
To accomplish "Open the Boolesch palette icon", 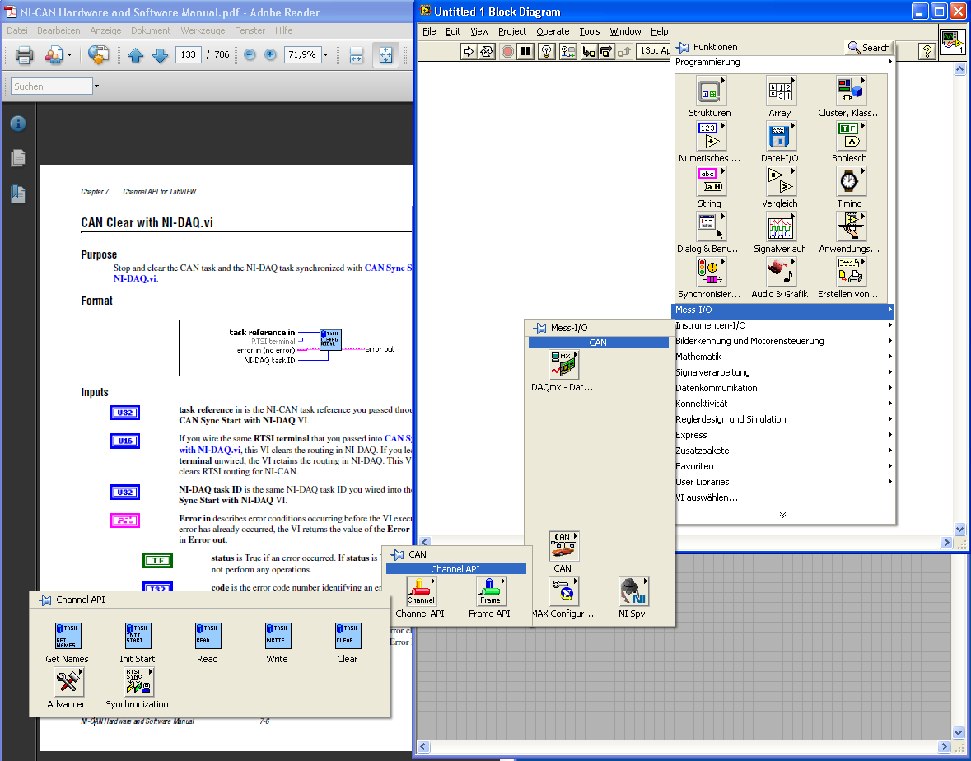I will (850, 137).
